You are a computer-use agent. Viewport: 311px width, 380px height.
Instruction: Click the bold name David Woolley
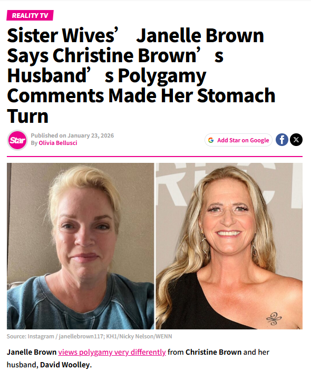point(65,365)
